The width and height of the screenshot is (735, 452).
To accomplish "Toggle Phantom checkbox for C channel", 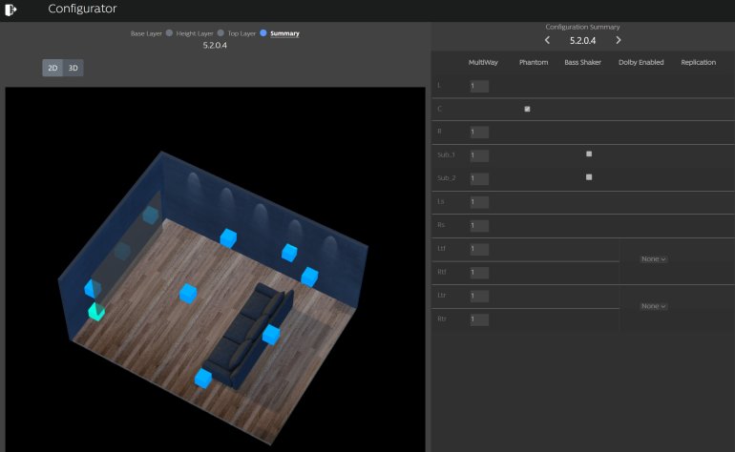I will (x=527, y=109).
